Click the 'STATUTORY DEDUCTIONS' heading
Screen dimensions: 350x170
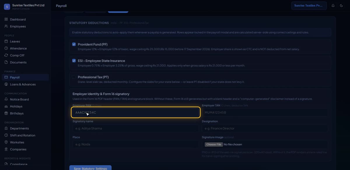click(89, 23)
